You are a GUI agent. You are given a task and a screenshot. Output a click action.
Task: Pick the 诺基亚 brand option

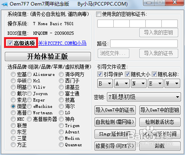pyautogui.click(x=61, y=87)
